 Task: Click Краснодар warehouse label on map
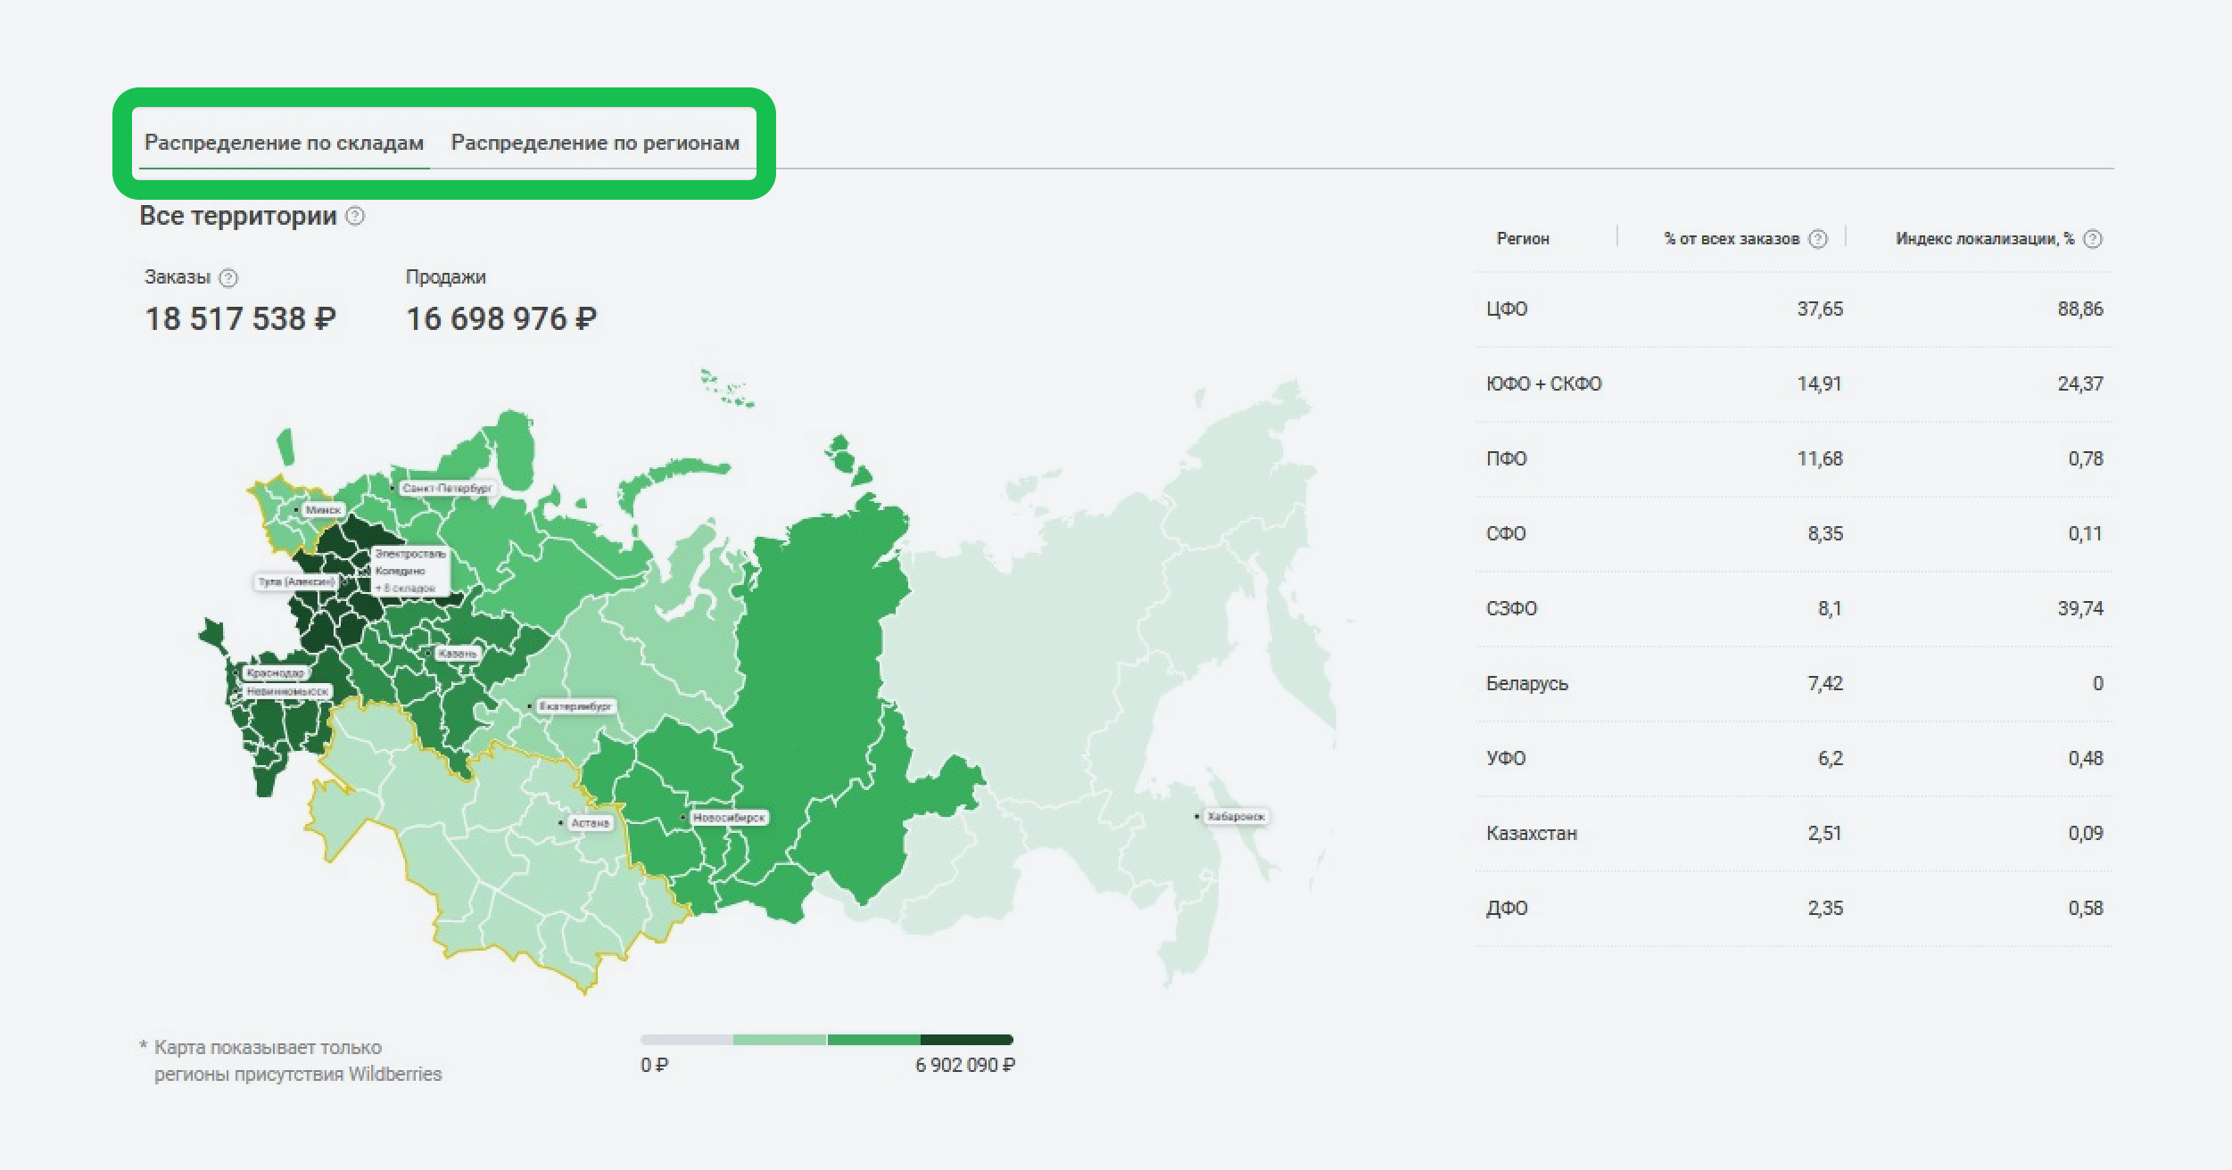[x=276, y=673]
